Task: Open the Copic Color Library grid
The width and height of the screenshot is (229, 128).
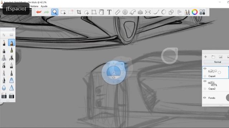Action: click(x=202, y=12)
